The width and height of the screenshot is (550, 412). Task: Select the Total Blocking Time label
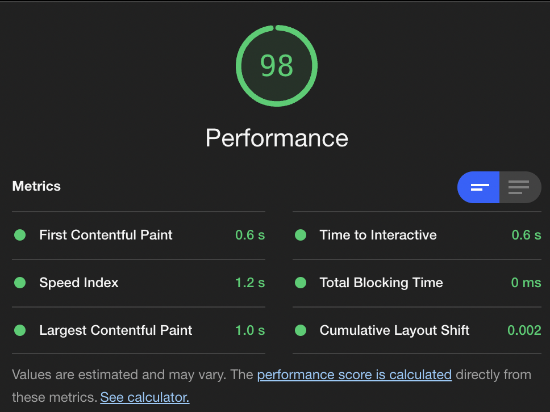click(381, 283)
